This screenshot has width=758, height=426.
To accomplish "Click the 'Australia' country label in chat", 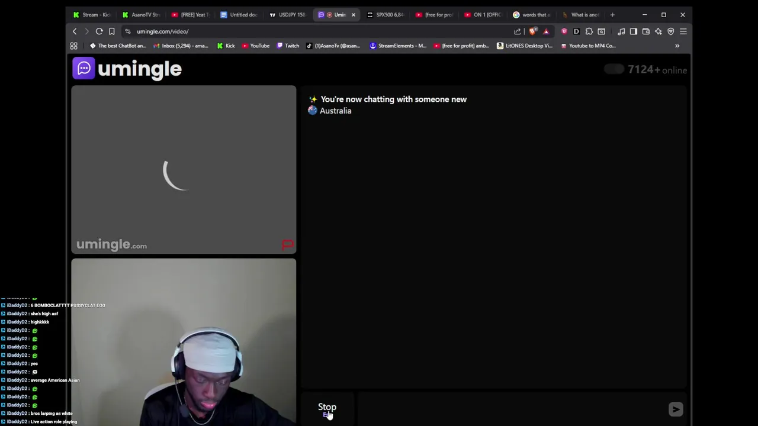I will [335, 111].
